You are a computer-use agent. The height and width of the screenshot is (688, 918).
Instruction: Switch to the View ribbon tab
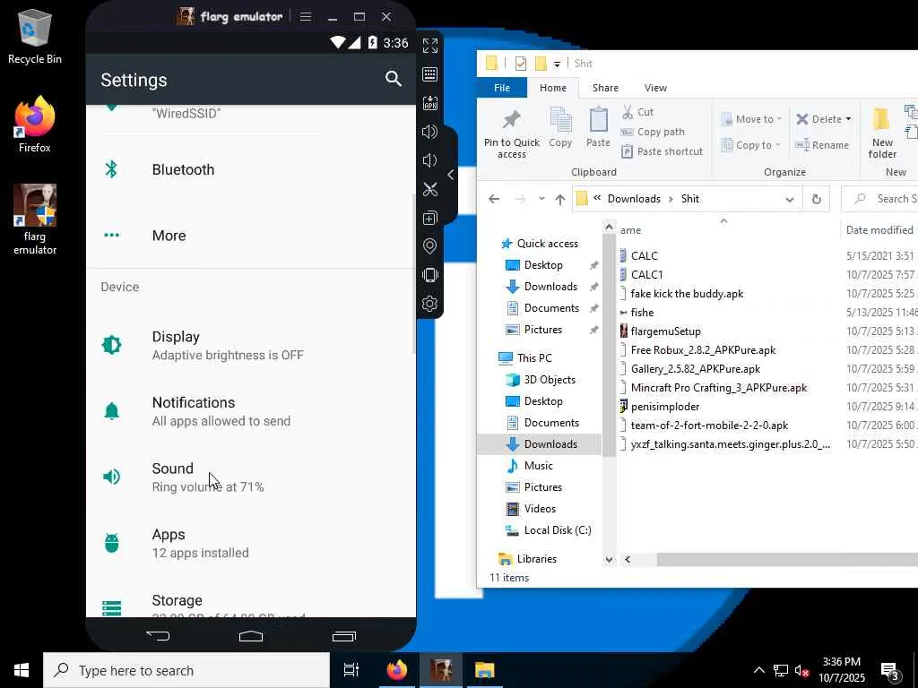point(655,88)
